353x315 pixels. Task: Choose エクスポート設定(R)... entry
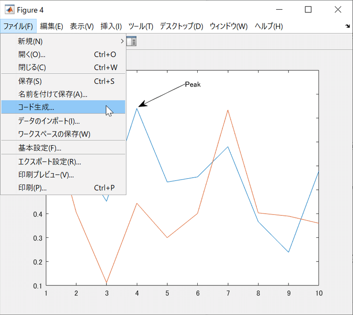(63, 161)
